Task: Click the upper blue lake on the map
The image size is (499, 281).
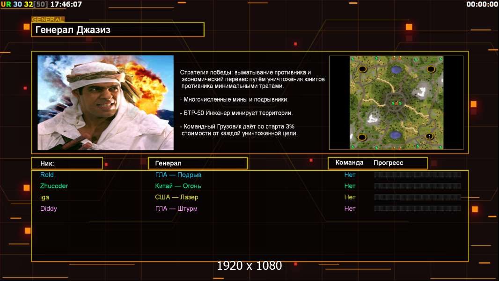Action: (x=396, y=70)
